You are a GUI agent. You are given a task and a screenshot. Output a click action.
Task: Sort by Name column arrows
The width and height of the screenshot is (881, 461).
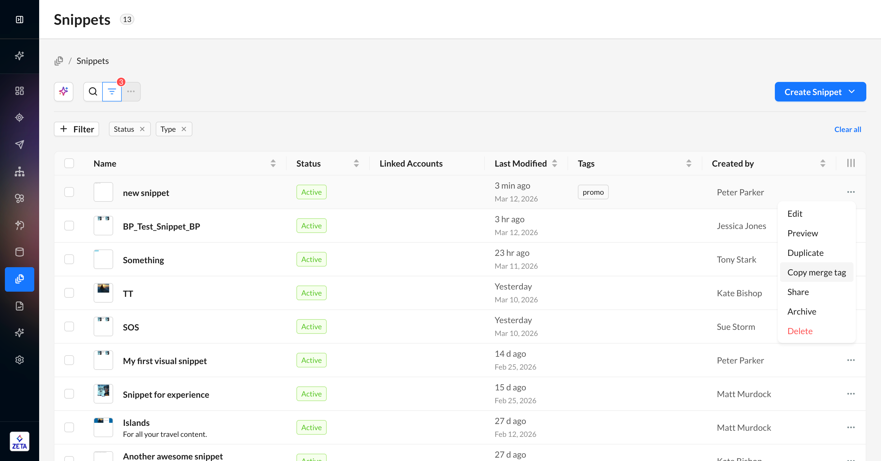273,163
